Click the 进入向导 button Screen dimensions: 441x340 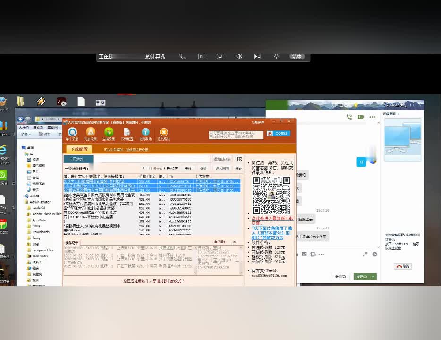[x=222, y=168]
